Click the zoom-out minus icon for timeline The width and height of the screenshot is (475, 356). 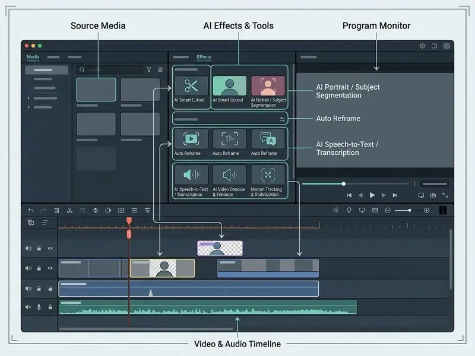[x=388, y=211]
